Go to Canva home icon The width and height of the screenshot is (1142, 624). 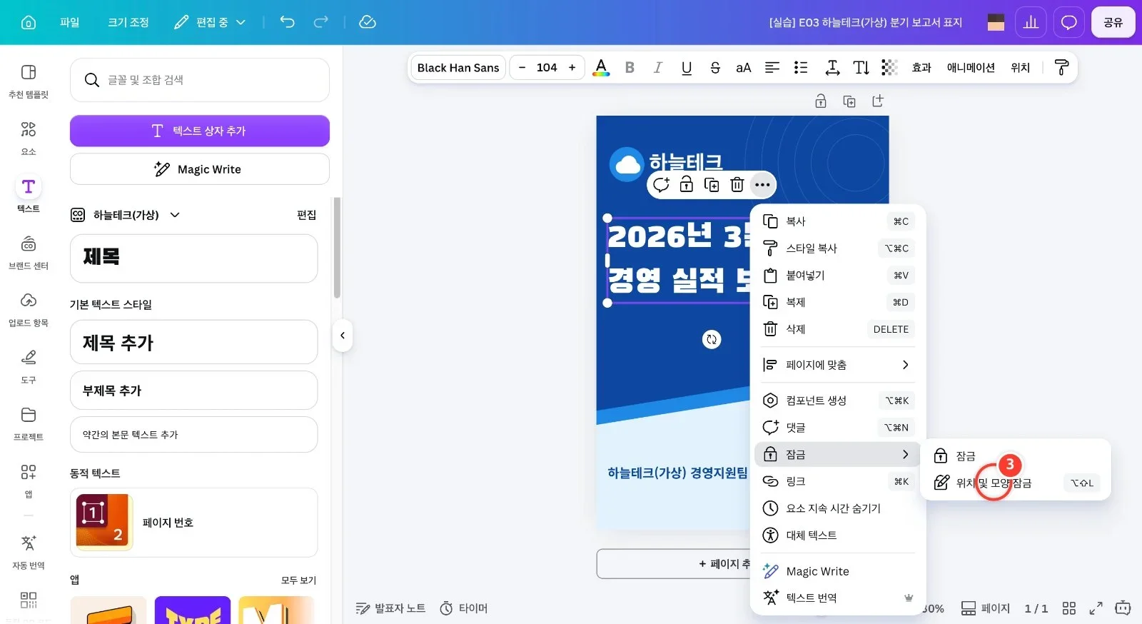pyautogui.click(x=29, y=22)
